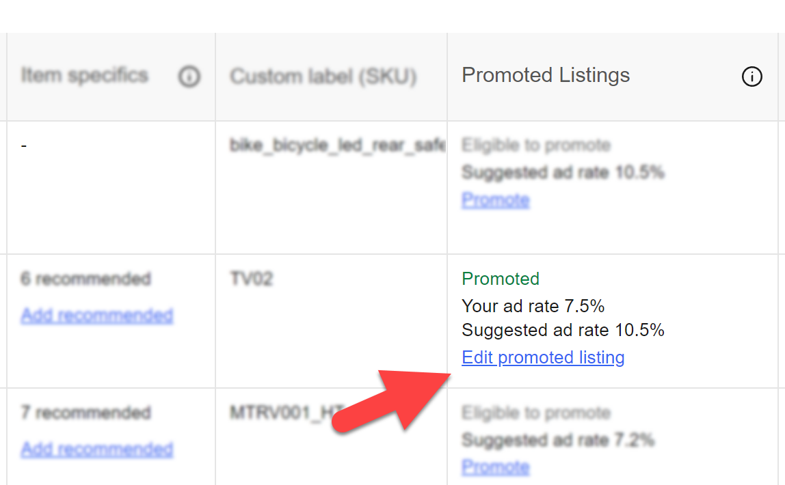Viewport: 785px width, 485px height.
Task: Click the 7 recommended text
Action: pyautogui.click(x=85, y=413)
